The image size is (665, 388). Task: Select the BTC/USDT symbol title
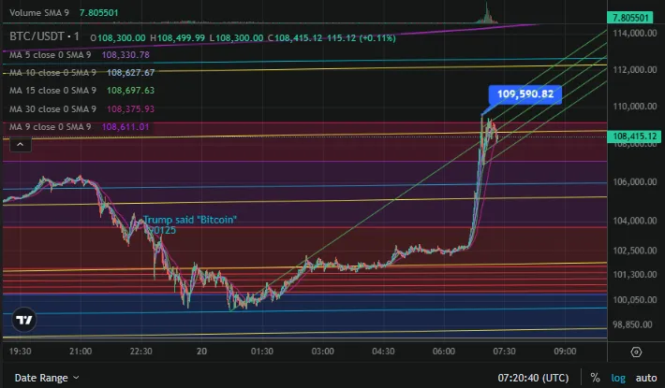[44, 36]
